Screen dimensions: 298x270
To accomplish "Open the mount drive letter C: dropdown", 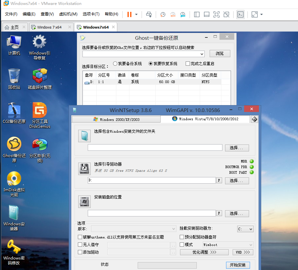I will [x=245, y=229].
